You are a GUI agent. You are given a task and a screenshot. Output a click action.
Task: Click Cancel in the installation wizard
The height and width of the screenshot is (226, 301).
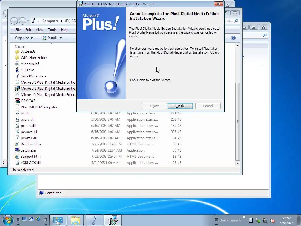tap(208, 106)
